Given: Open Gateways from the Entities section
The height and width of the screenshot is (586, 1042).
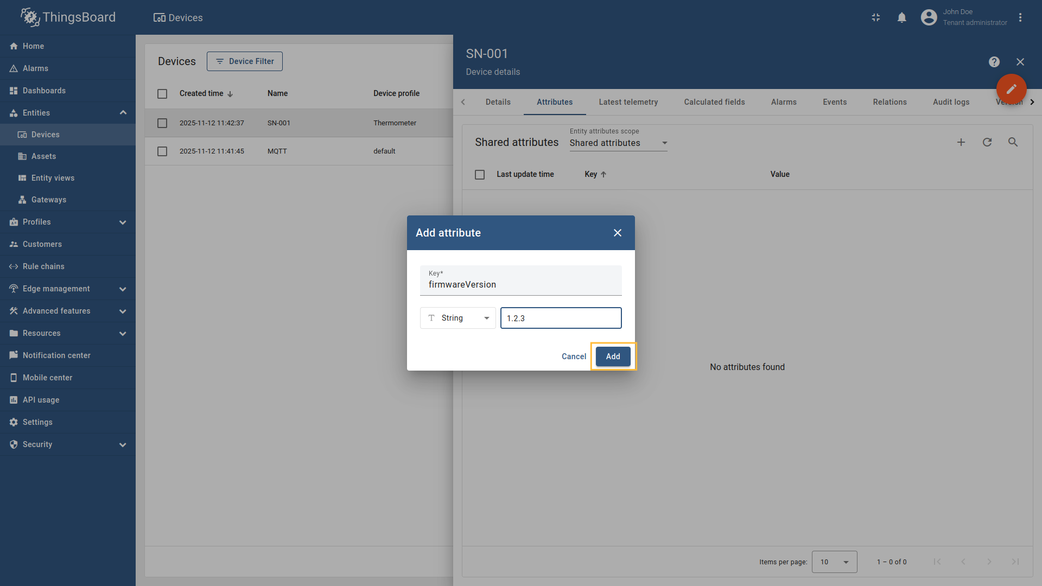Looking at the screenshot, I should pos(48,200).
